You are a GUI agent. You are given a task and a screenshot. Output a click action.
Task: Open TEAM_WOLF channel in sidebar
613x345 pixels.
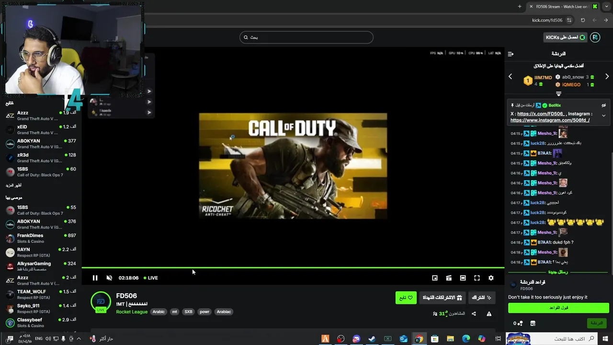click(41, 294)
